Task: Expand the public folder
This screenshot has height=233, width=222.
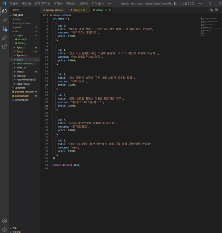Action: point(24,27)
